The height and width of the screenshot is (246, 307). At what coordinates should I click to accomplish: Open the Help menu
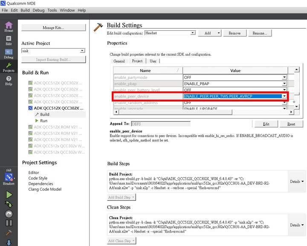[81, 10]
